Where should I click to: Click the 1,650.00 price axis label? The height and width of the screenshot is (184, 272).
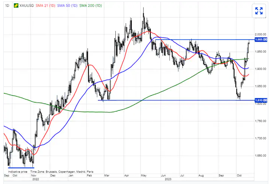coord(260,155)
